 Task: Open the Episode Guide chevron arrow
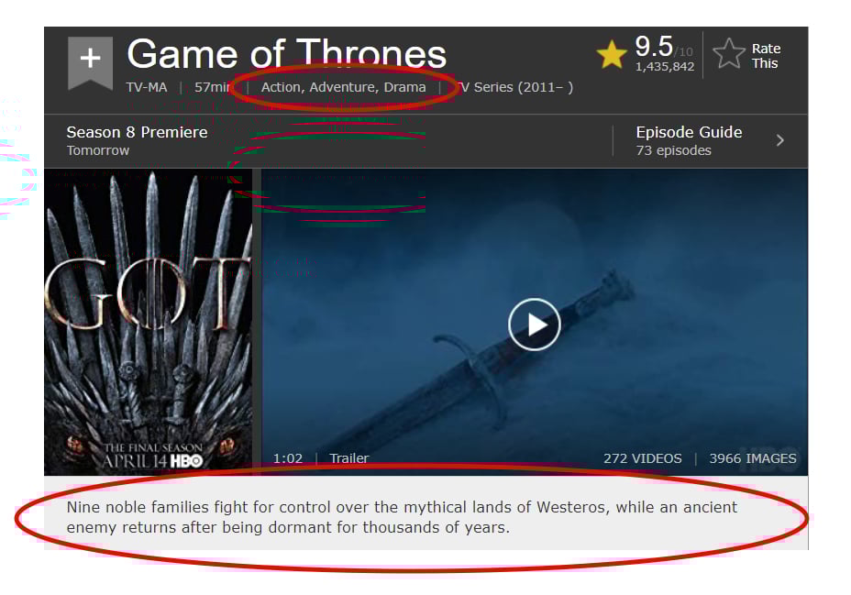pyautogui.click(x=779, y=140)
